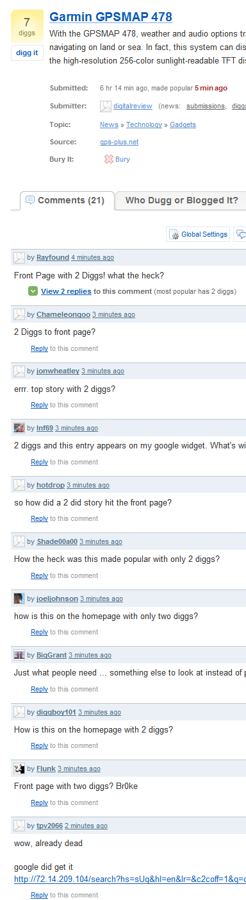The height and width of the screenshot is (900, 246).
Task: Open diggboy101 username link
Action: pos(56,712)
